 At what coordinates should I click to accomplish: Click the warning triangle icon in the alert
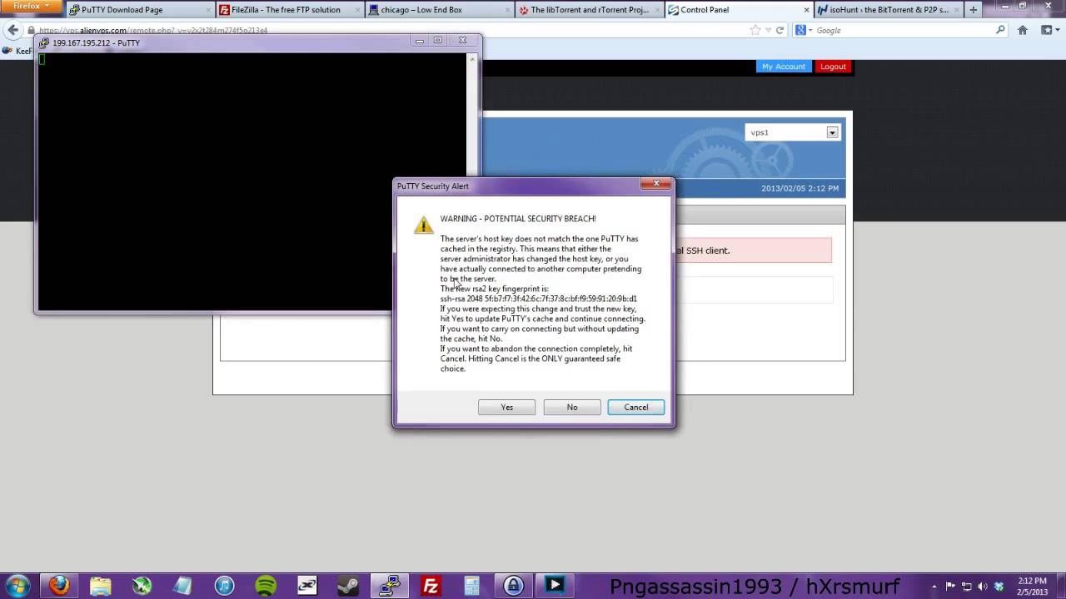click(x=424, y=224)
